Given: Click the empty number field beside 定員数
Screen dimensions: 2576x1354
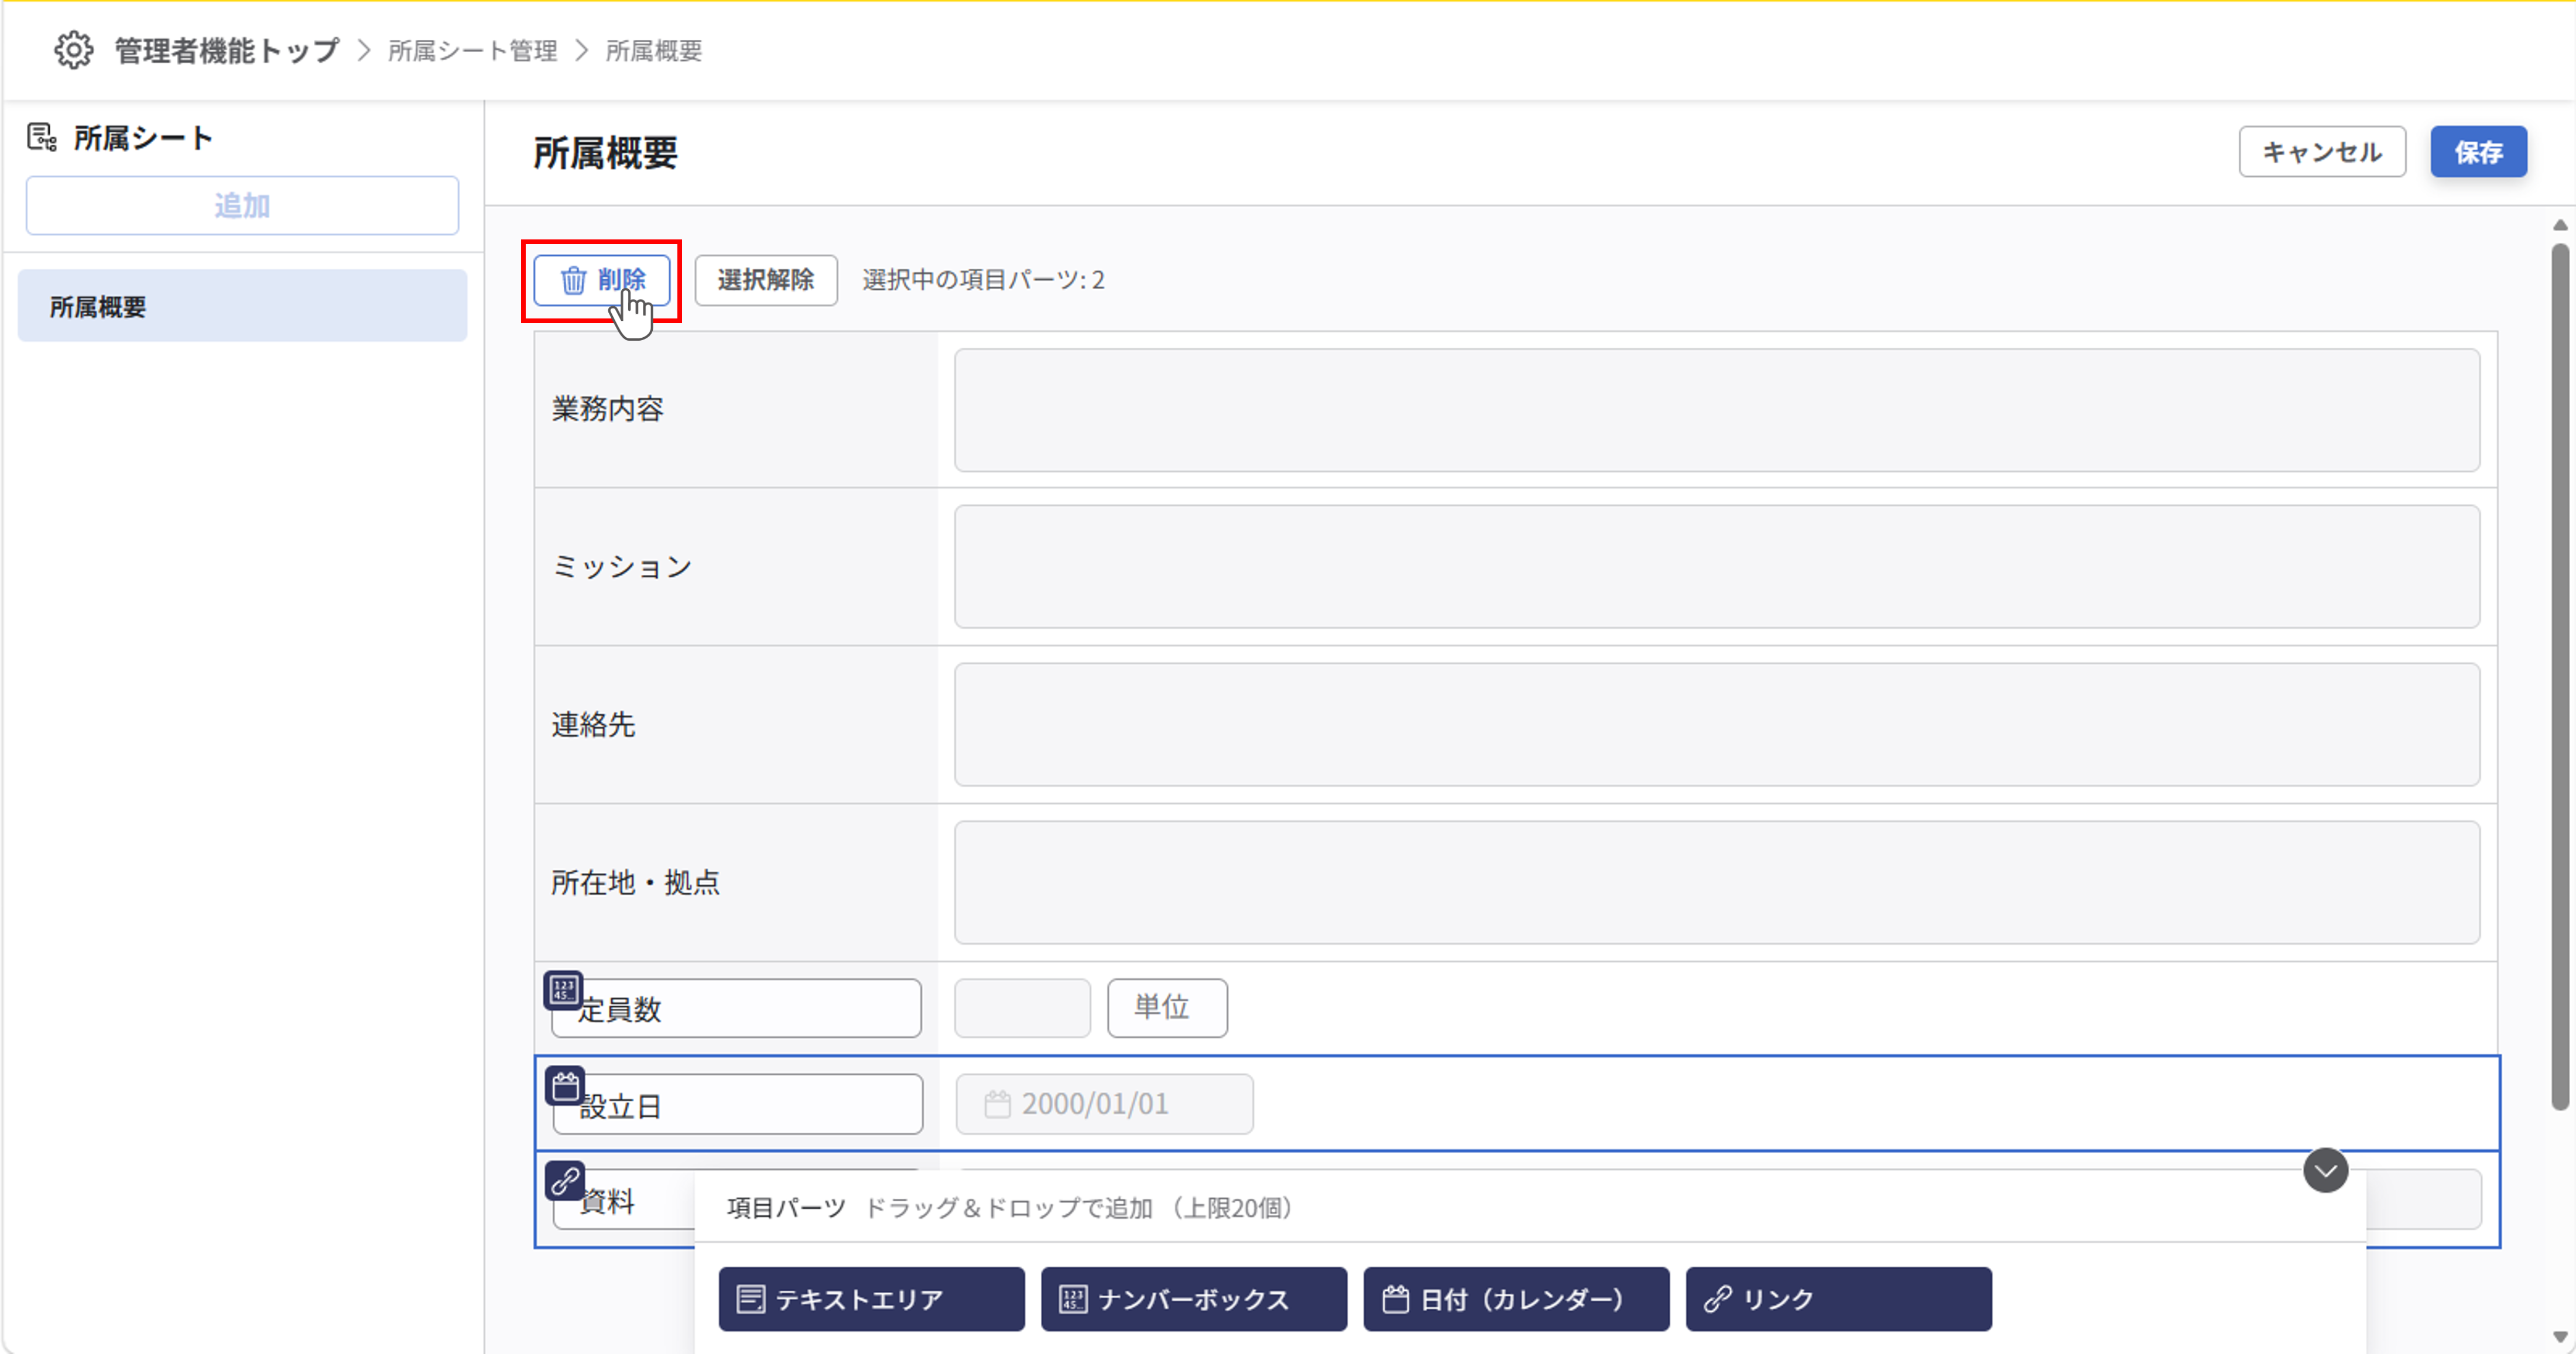Looking at the screenshot, I should point(1022,1008).
